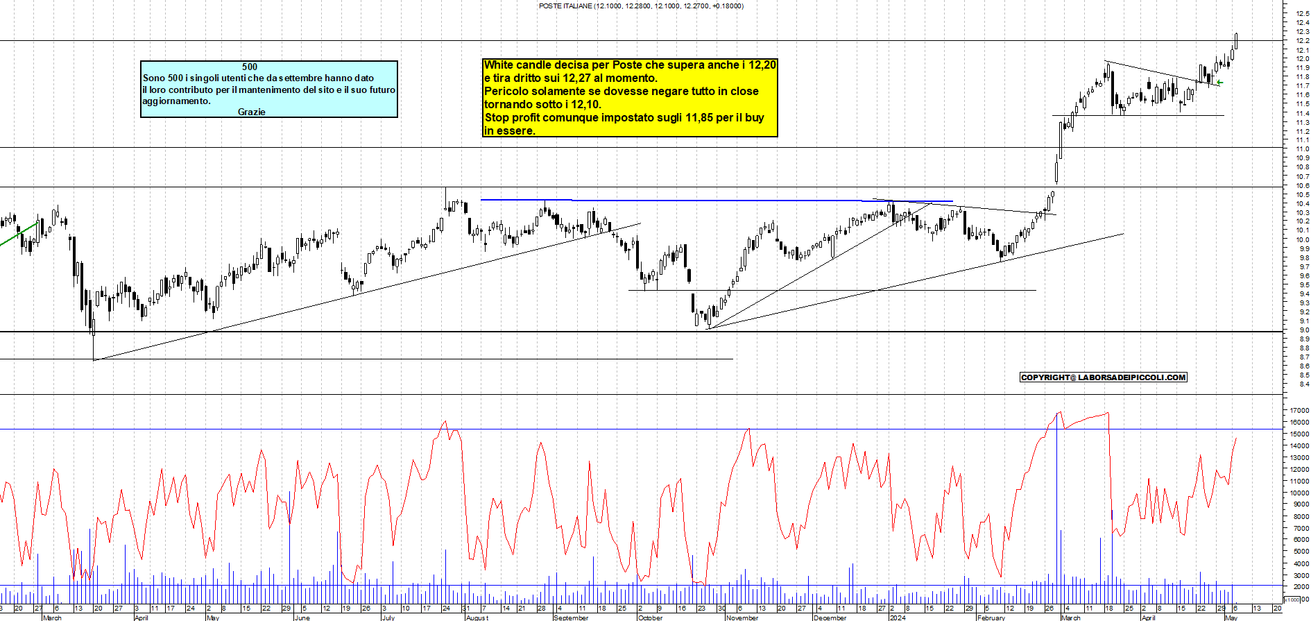Select the 12.0 price axis label
The height and width of the screenshot is (621, 1311).
click(x=1302, y=59)
